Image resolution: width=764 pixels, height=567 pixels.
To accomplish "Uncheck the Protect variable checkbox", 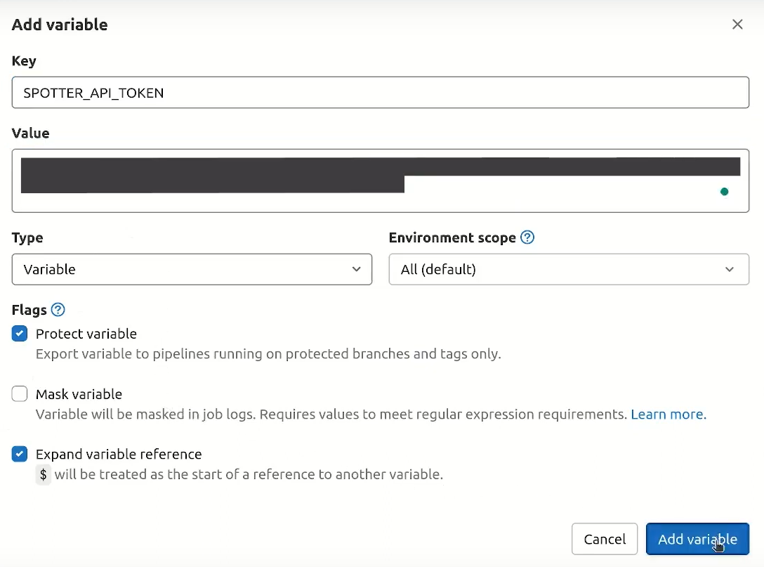I will coord(20,334).
